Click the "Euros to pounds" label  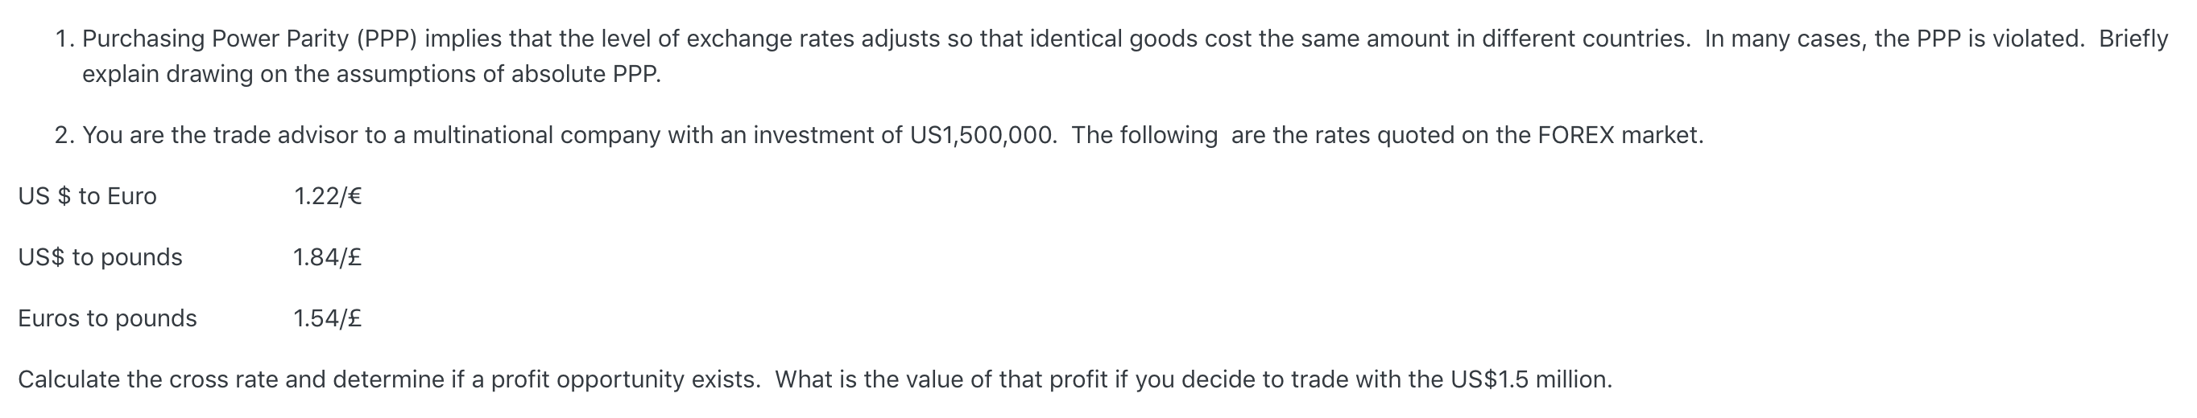[107, 318]
